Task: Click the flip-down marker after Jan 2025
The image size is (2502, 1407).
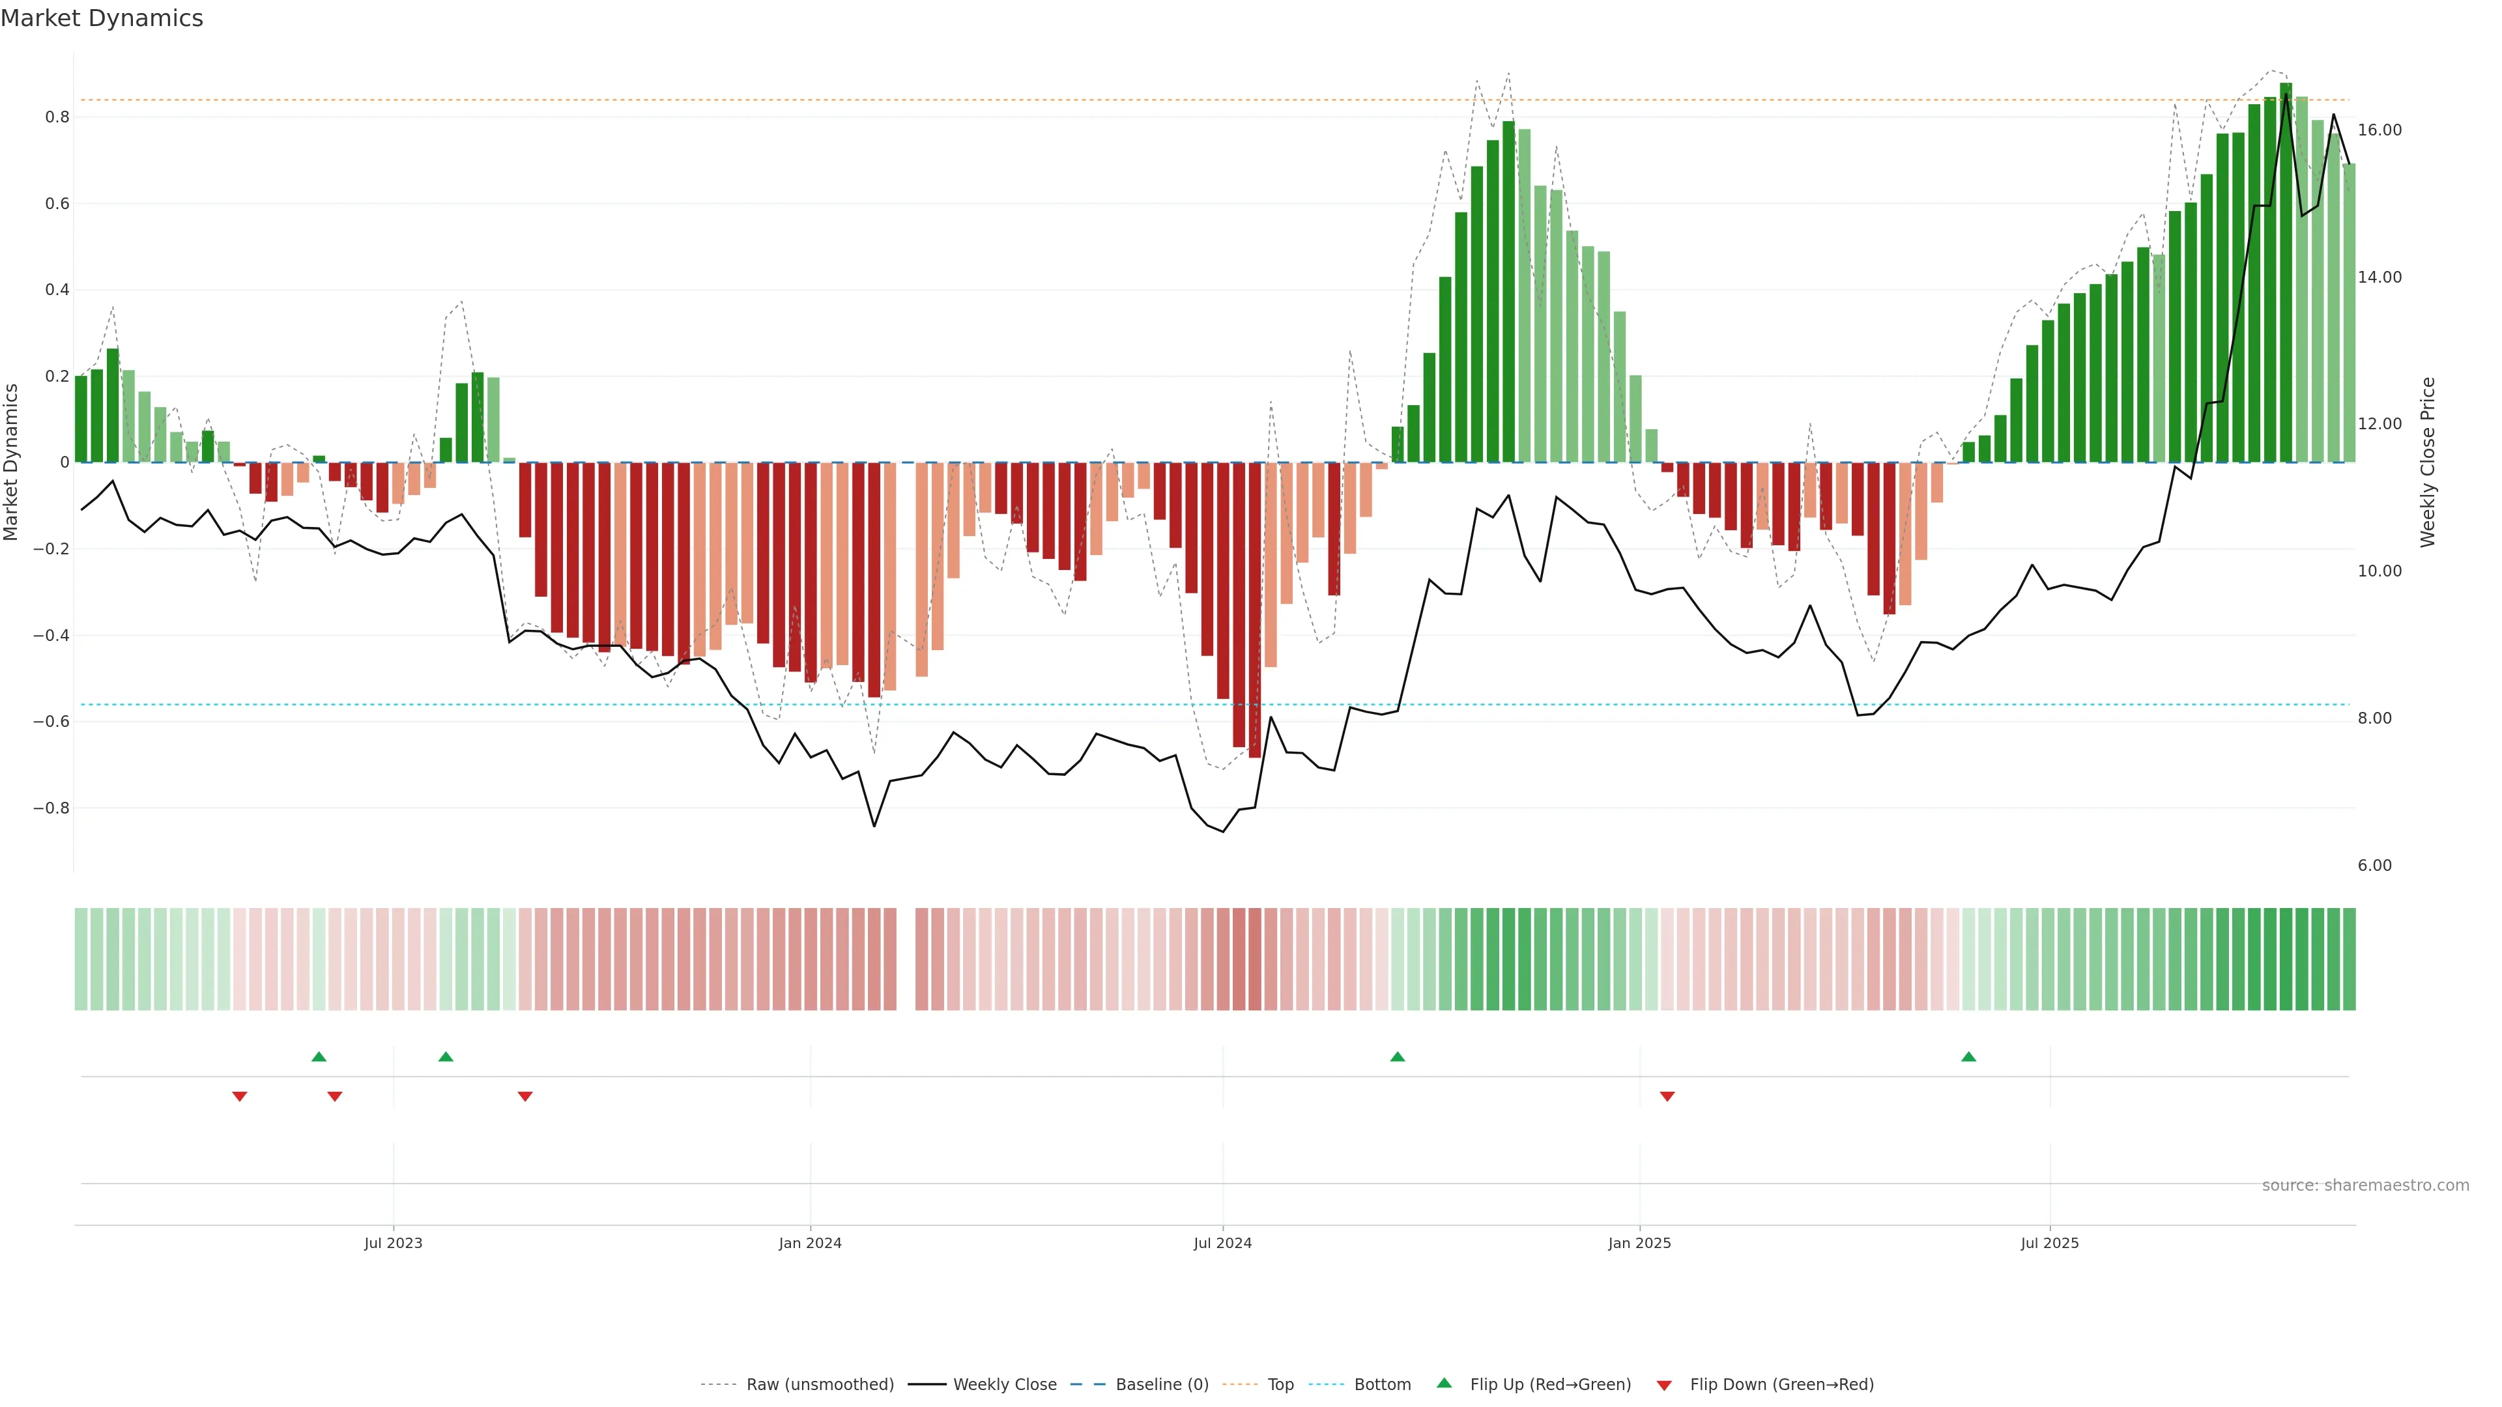Action: (1668, 1096)
